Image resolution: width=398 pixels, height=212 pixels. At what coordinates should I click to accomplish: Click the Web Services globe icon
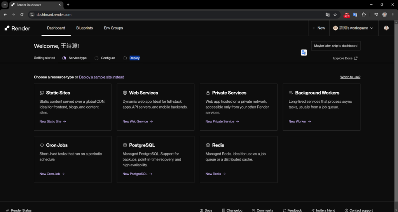click(125, 93)
